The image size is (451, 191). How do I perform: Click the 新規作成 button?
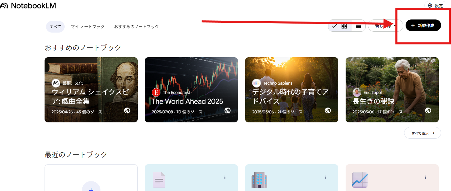pos(423,26)
